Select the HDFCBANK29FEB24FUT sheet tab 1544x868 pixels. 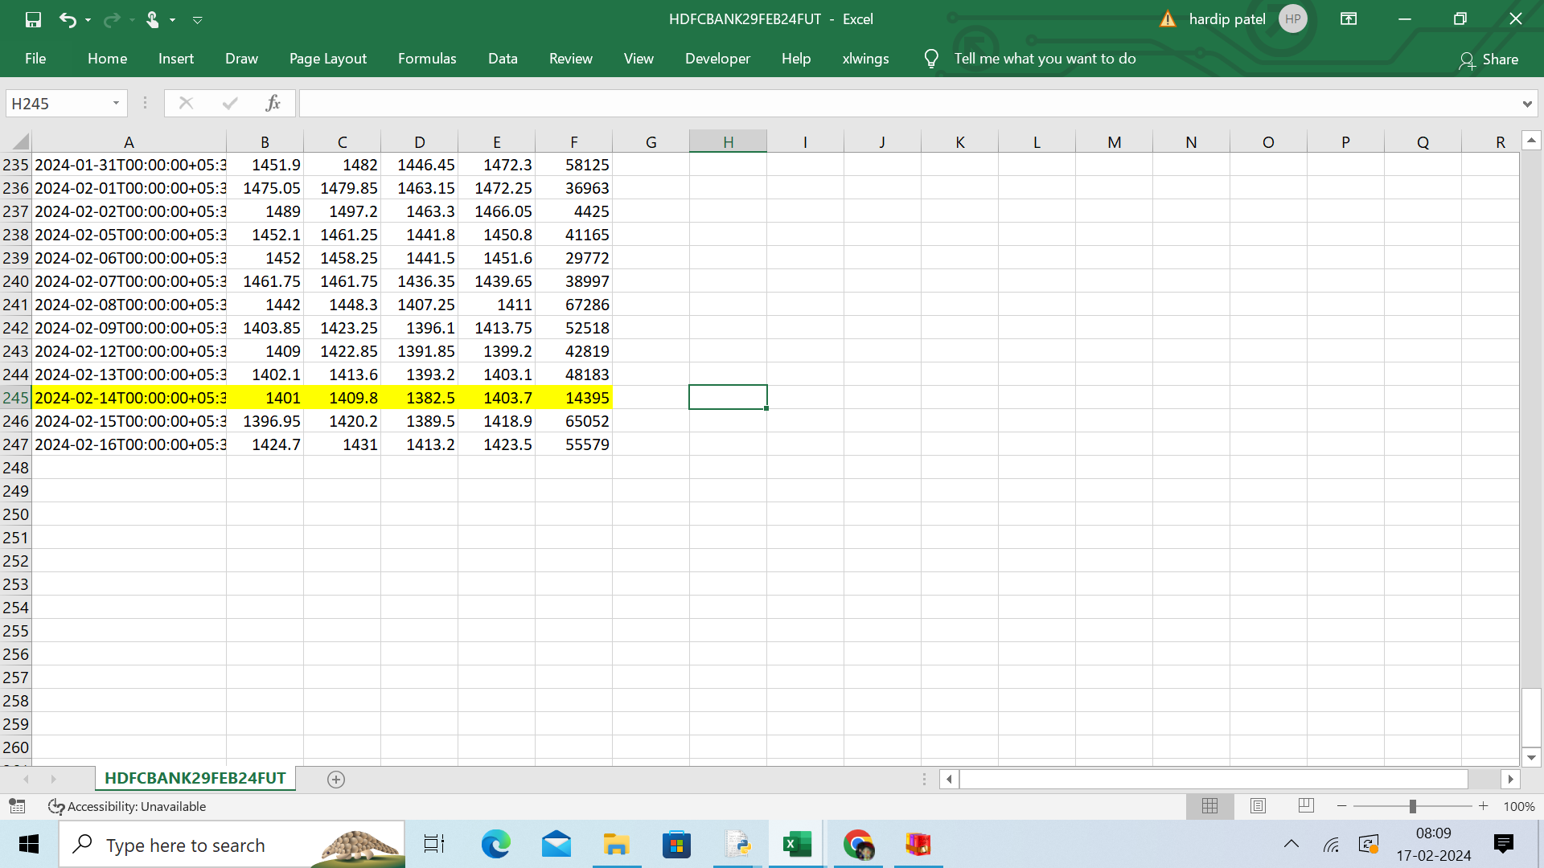tap(195, 778)
